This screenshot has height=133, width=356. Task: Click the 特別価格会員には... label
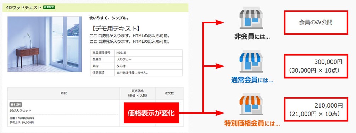click(252, 123)
